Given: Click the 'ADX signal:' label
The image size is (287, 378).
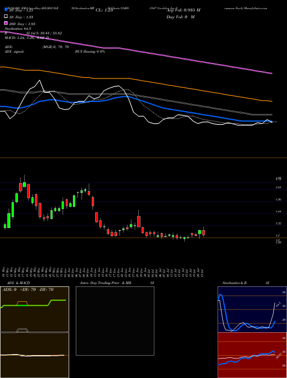Looking at the screenshot, I should 14,52.
